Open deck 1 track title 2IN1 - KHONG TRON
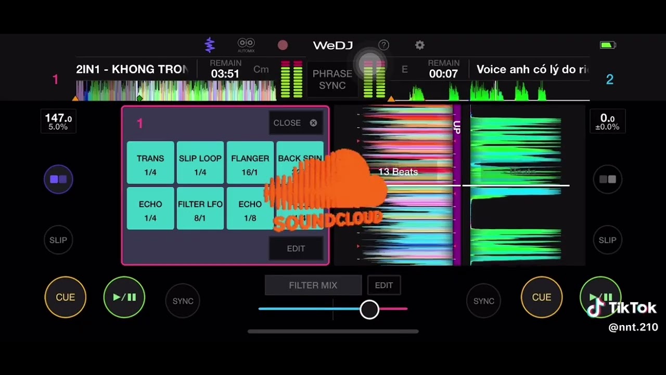 pyautogui.click(x=132, y=69)
